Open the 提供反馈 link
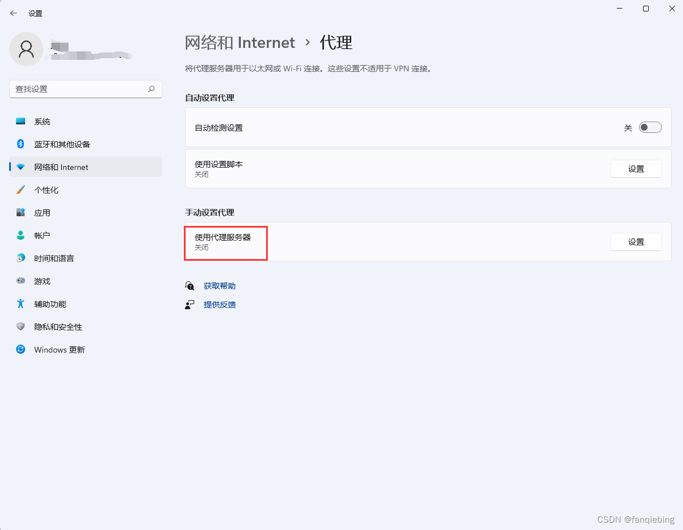Image resolution: width=683 pixels, height=530 pixels. pyautogui.click(x=219, y=305)
